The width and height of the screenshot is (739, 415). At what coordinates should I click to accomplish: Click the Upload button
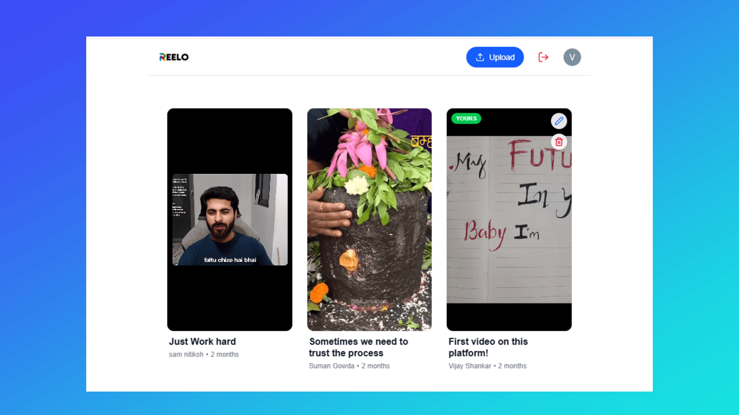click(x=495, y=57)
